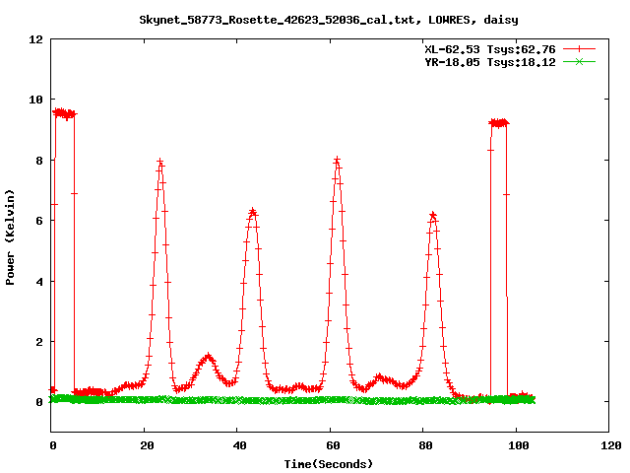630x473 pixels.
Task: Click the x-axis tick label 80
Action: [426, 445]
